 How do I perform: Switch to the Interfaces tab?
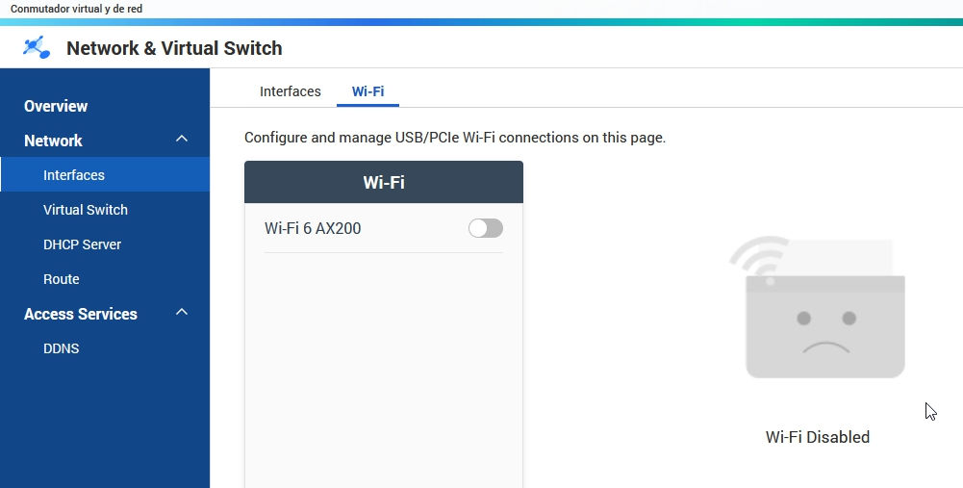290,91
